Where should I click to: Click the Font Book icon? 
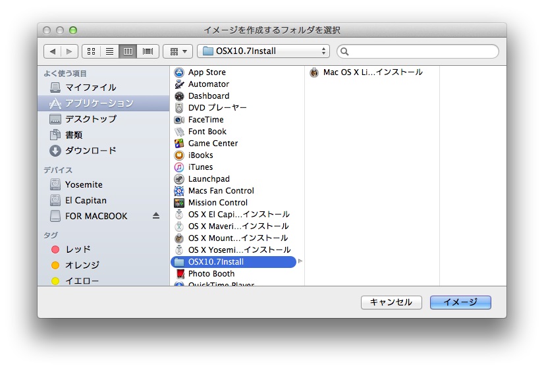pyautogui.click(x=179, y=132)
